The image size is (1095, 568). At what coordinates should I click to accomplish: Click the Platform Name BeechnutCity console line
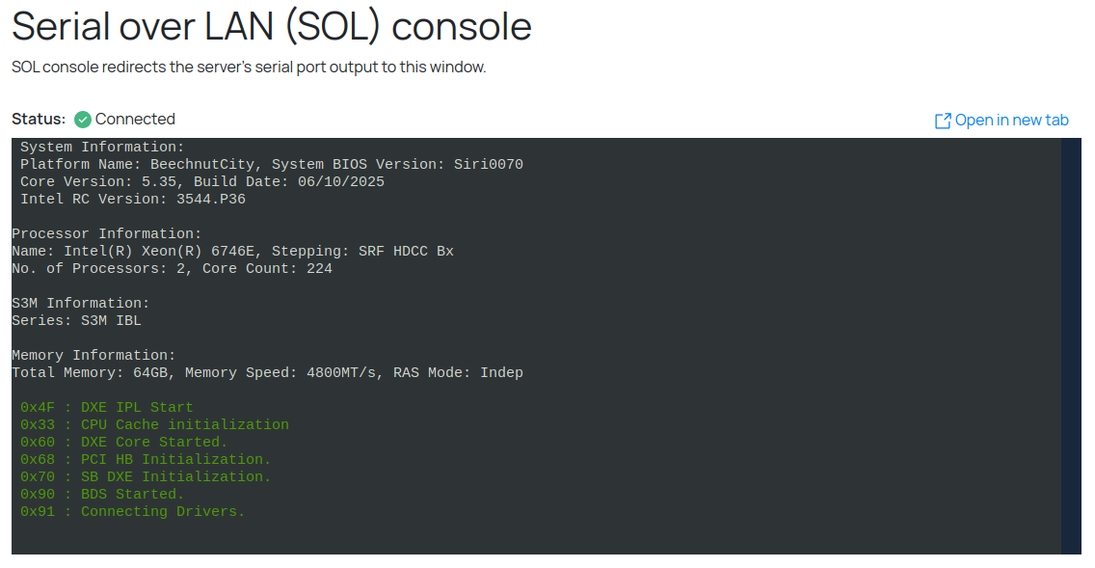(x=271, y=165)
